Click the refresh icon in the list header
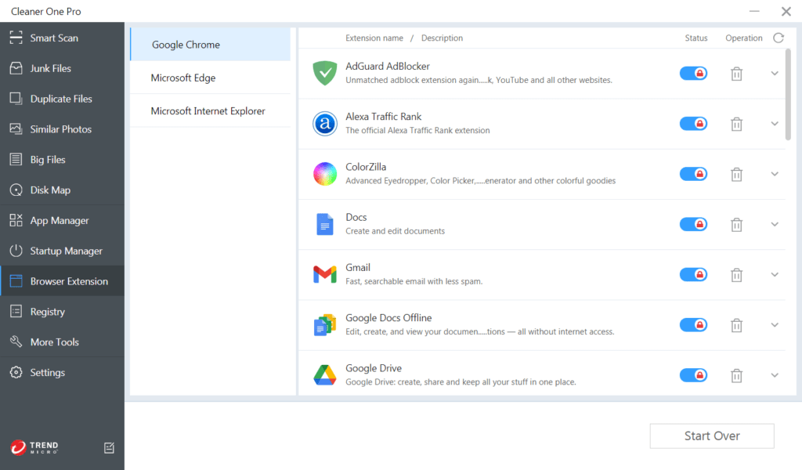Screen dimensions: 802x470 point(778,38)
